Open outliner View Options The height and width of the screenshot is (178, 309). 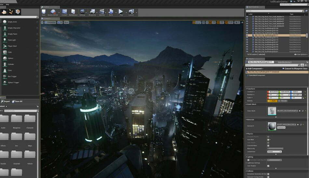coord(301,55)
